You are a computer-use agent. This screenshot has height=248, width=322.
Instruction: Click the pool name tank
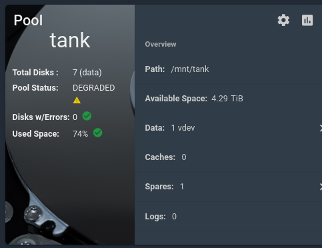coord(70,41)
